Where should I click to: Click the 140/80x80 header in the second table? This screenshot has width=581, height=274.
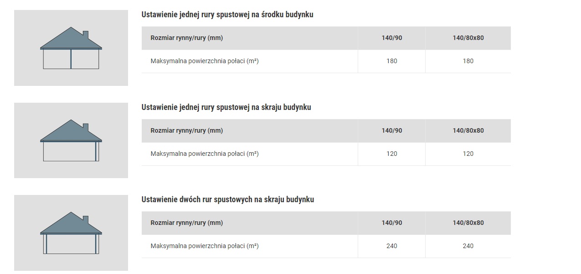point(468,130)
